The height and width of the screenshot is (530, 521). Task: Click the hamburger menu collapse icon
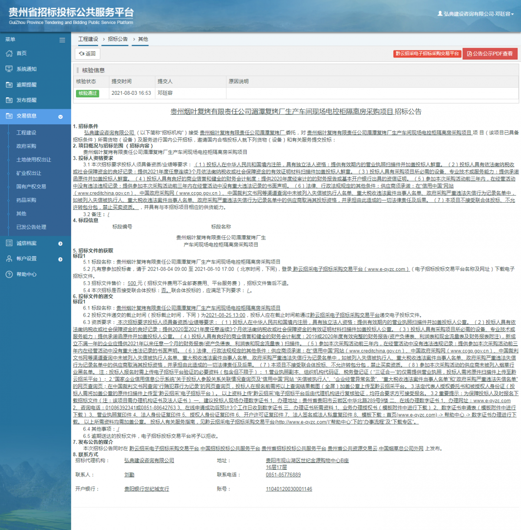[62, 40]
